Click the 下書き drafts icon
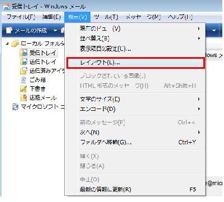The height and width of the screenshot is (202, 224). click(23, 88)
